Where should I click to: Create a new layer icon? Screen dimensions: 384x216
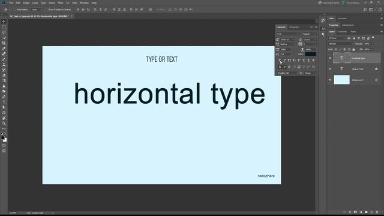371,212
